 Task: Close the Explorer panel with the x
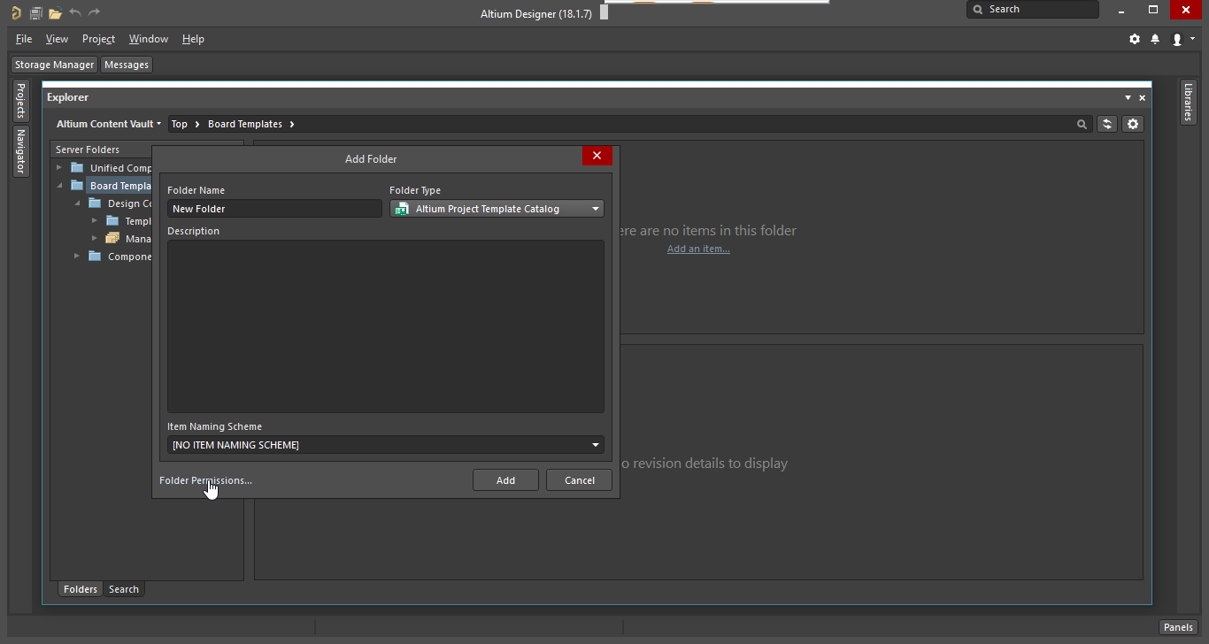click(x=1142, y=98)
